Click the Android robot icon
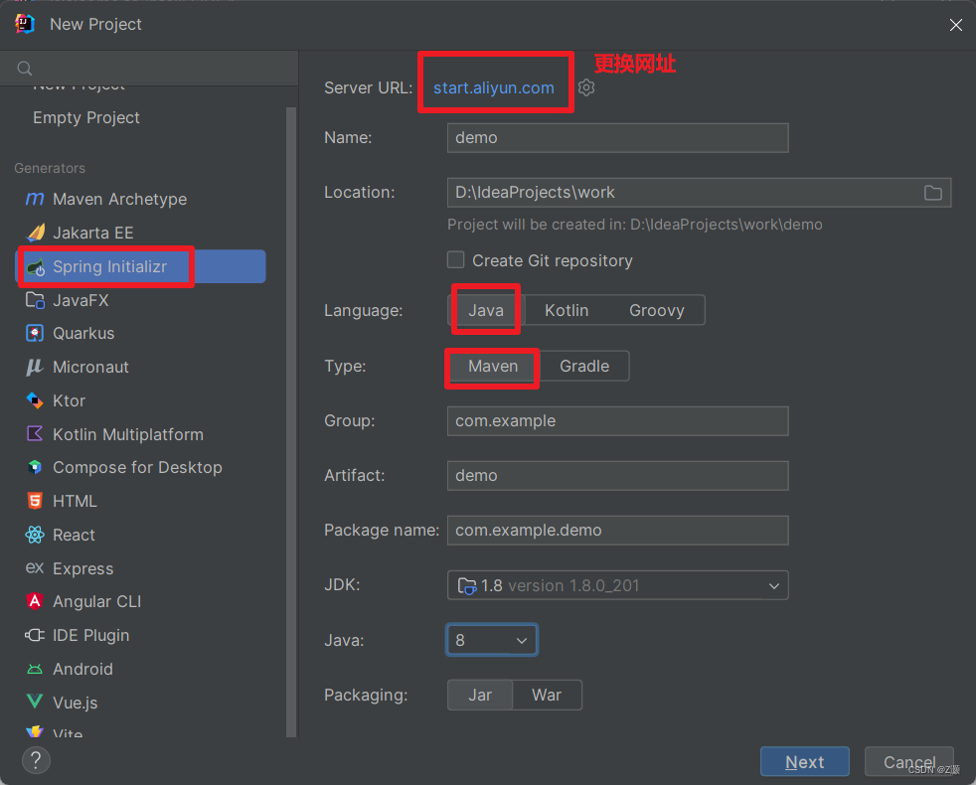This screenshot has width=976, height=785. (35, 669)
